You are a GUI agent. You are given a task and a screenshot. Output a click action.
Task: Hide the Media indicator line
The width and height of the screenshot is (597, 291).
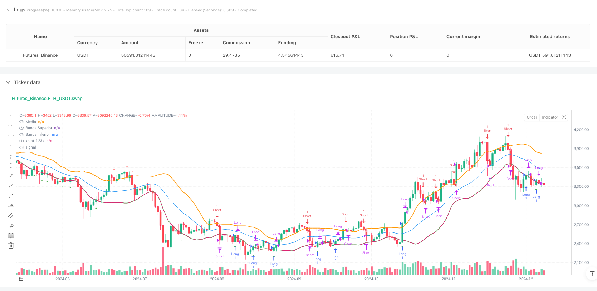(22, 122)
